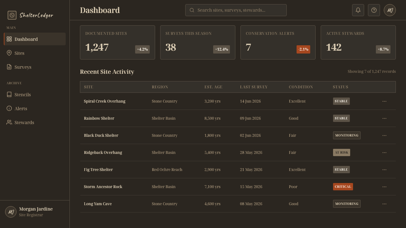Open the Conservation Alerts card
The width and height of the screenshot is (406, 228).
[278, 42]
